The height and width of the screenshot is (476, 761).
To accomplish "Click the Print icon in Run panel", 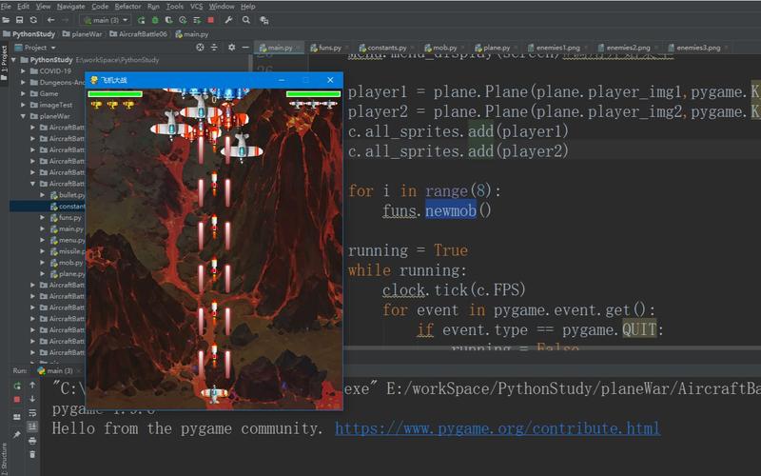I will (x=32, y=441).
